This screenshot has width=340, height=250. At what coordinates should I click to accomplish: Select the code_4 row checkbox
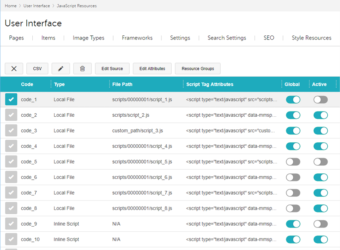point(11,146)
